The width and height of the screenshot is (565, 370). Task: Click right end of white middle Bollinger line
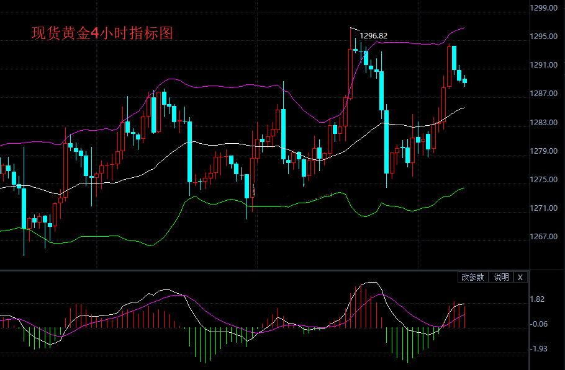tap(463, 107)
